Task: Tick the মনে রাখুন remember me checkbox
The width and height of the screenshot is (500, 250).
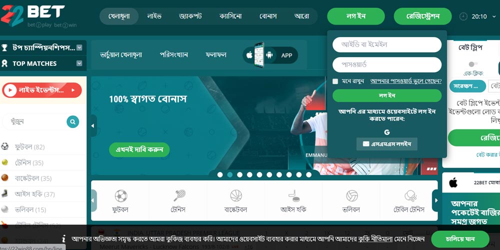Action: [x=335, y=81]
